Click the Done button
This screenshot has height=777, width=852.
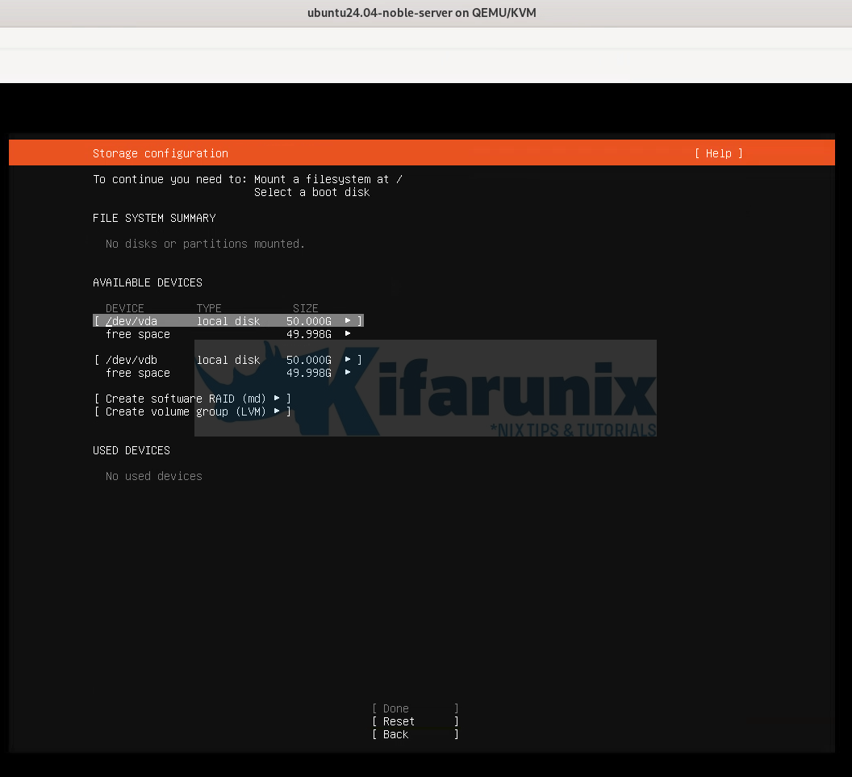coord(416,708)
